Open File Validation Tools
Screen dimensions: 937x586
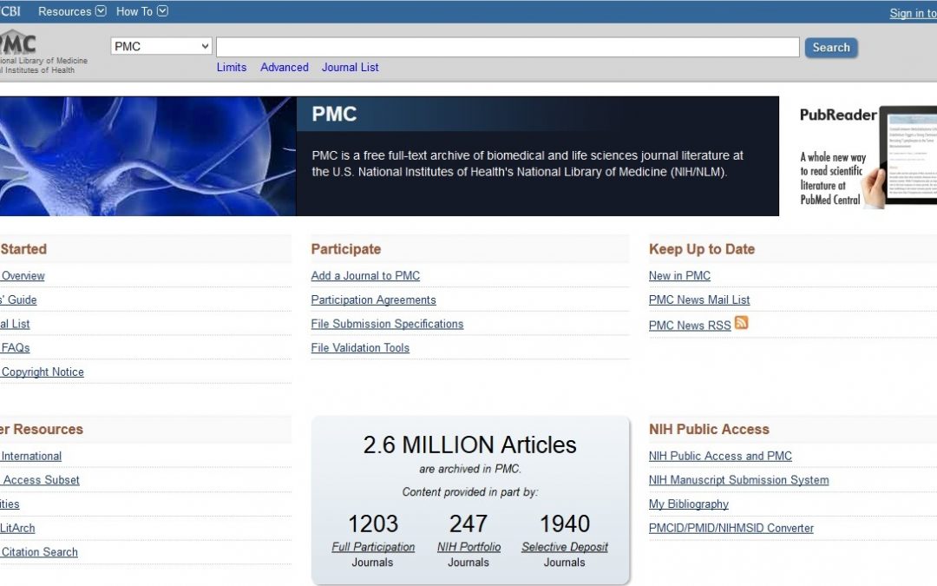pos(360,347)
